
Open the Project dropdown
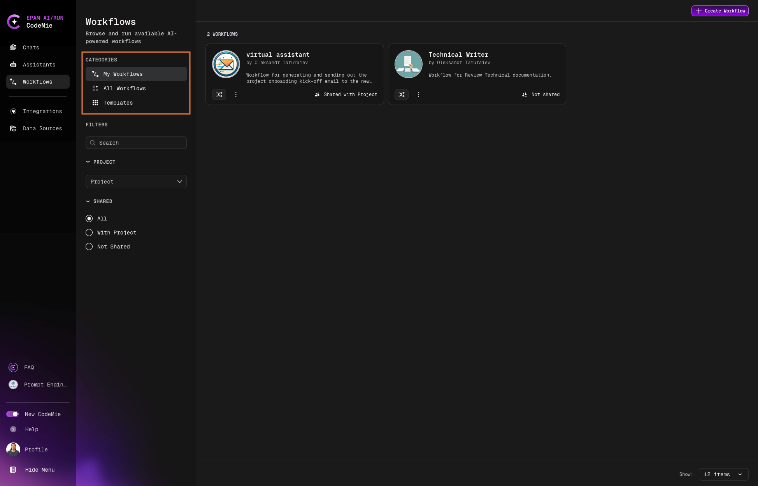click(136, 182)
